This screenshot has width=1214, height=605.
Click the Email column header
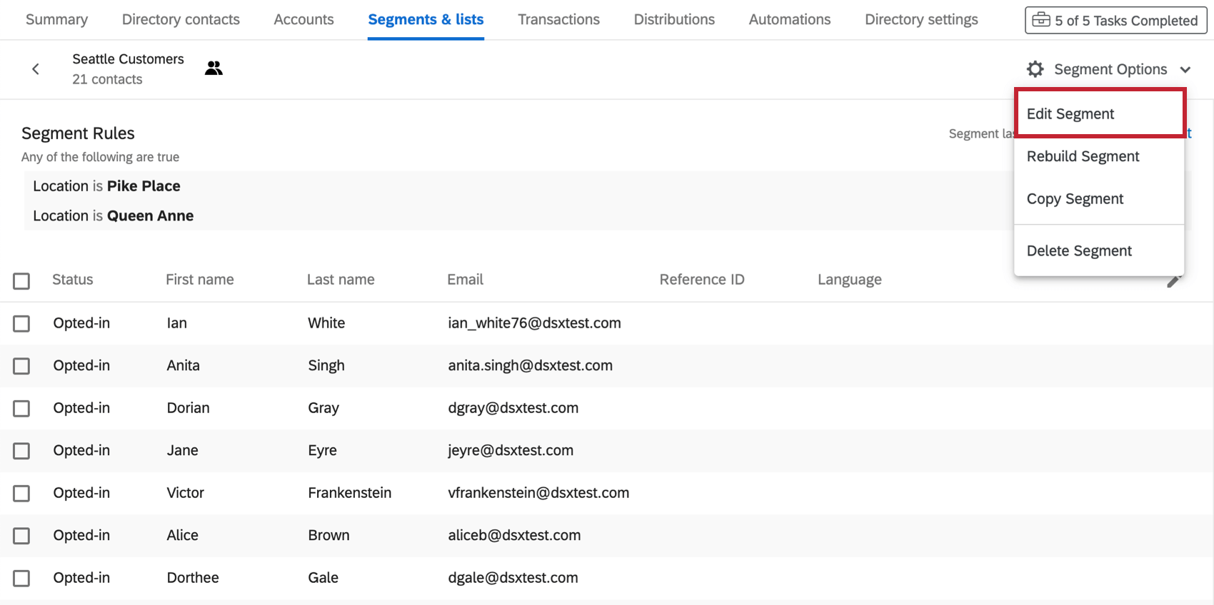(465, 280)
